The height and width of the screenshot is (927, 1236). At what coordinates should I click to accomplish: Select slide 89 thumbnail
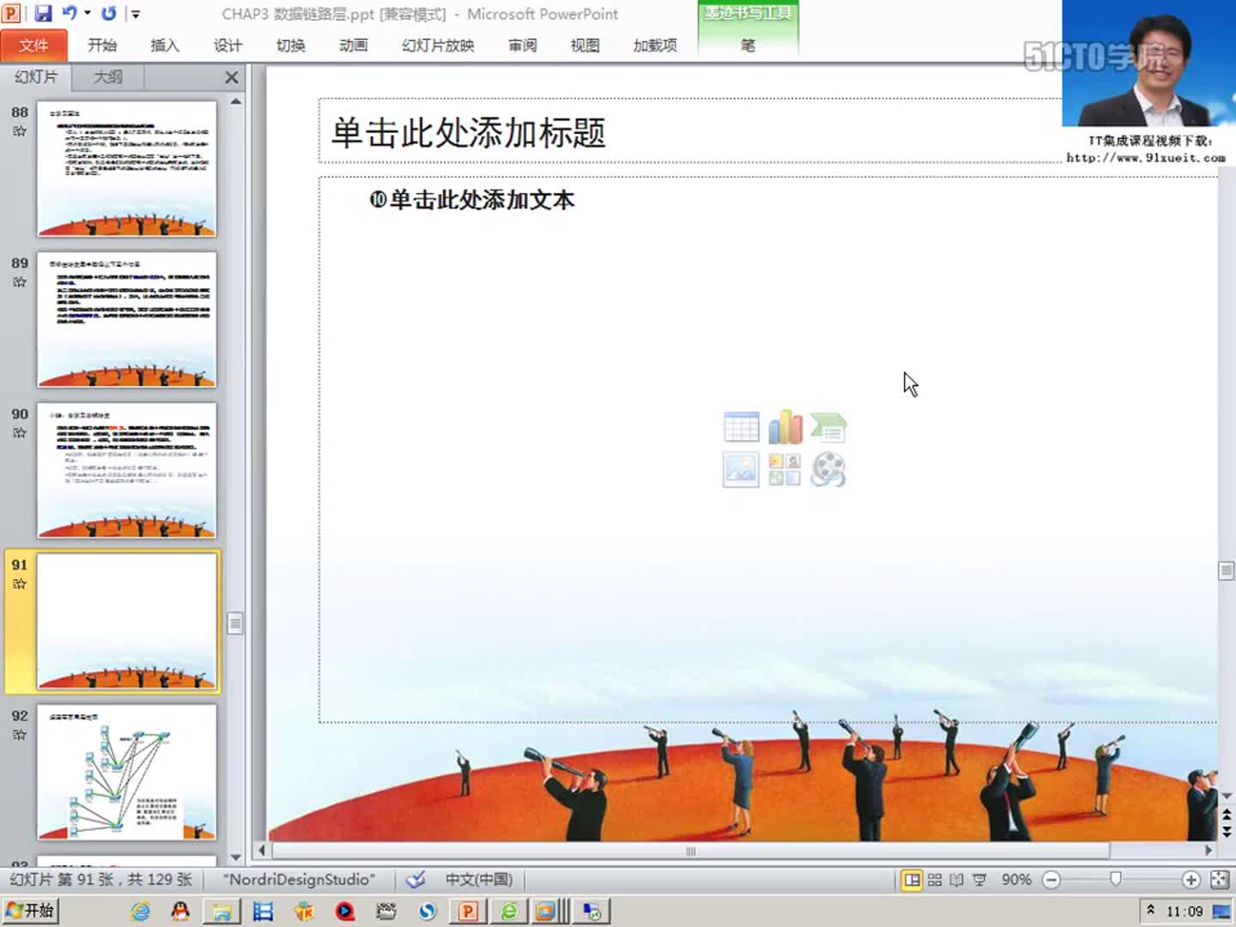127,319
